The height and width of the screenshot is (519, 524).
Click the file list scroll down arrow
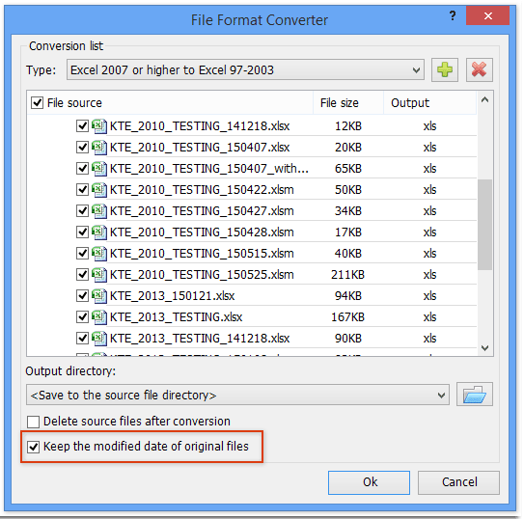pos(484,348)
